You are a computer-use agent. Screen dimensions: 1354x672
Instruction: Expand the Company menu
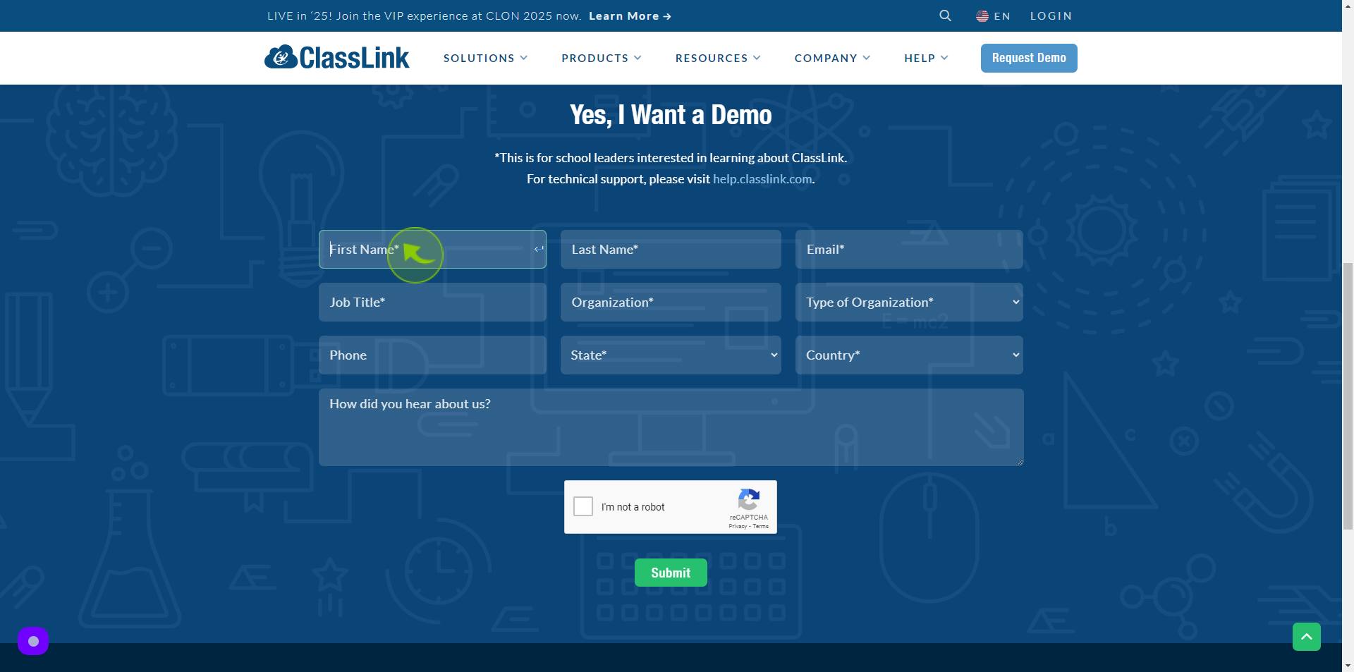coord(832,58)
